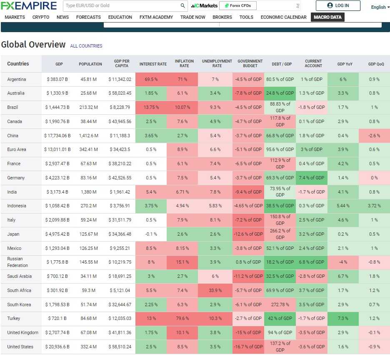Click the IC Markets logo
The height and width of the screenshot is (355, 390).
tap(204, 6)
